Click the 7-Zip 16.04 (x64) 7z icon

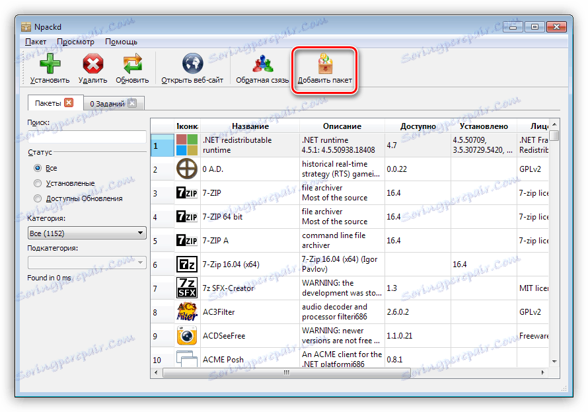tap(187, 264)
